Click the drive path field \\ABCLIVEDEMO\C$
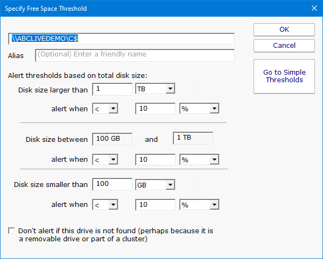The width and height of the screenshot is (323, 259). coord(121,39)
